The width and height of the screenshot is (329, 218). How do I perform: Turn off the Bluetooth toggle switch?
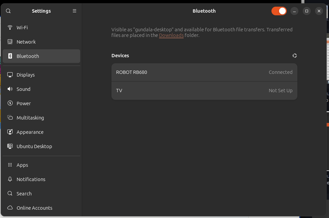(279, 11)
